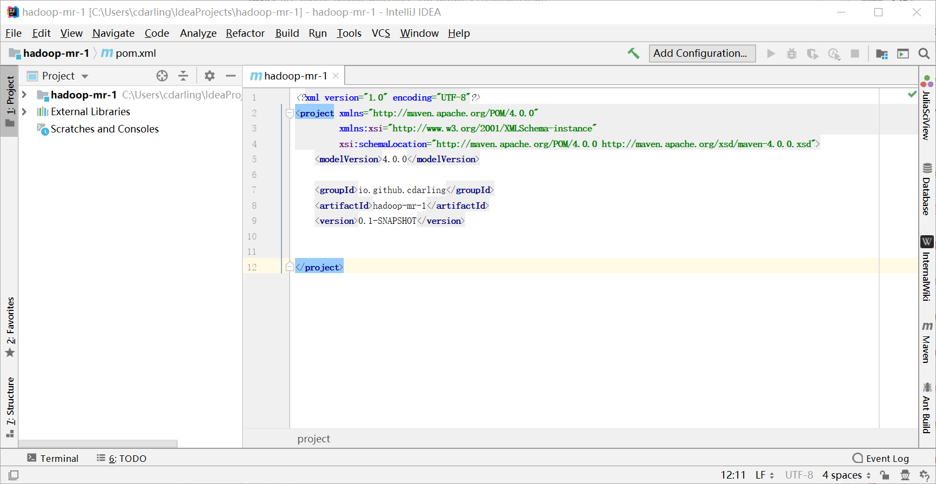Open Project panel settings gear

click(210, 76)
